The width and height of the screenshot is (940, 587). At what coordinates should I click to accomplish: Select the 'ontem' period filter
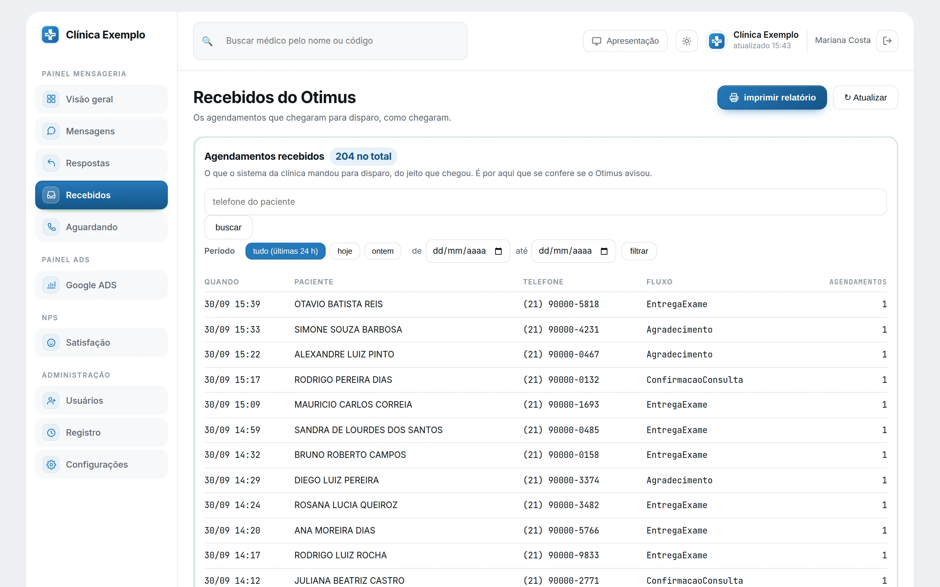click(x=383, y=251)
